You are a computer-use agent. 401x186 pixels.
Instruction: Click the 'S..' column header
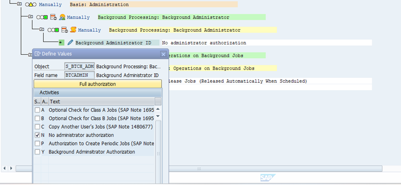pyautogui.click(x=37, y=102)
